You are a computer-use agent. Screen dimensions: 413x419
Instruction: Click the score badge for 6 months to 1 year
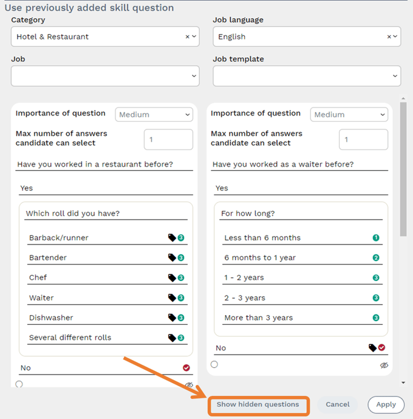click(x=376, y=258)
